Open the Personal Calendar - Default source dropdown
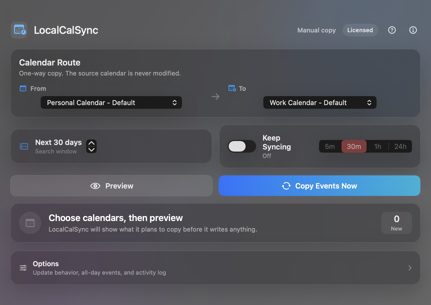The width and height of the screenshot is (431, 305). (x=111, y=102)
